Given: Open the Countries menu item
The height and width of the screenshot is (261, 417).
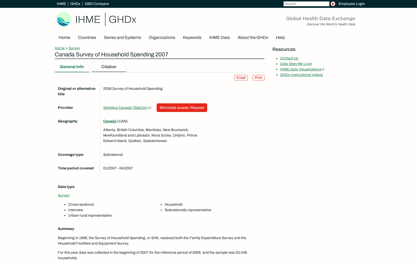Looking at the screenshot, I should 87,38.
